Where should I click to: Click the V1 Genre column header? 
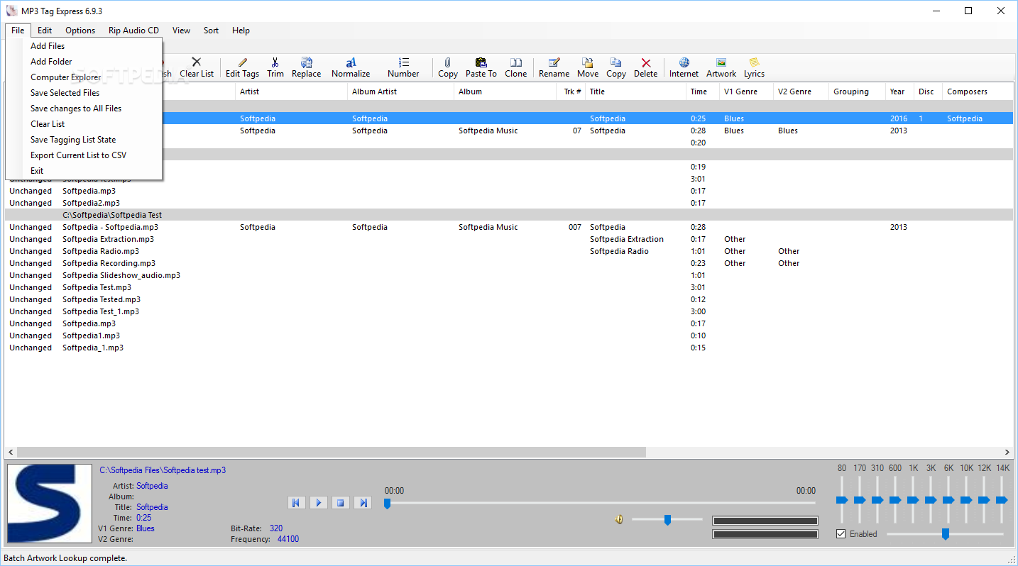pyautogui.click(x=746, y=91)
